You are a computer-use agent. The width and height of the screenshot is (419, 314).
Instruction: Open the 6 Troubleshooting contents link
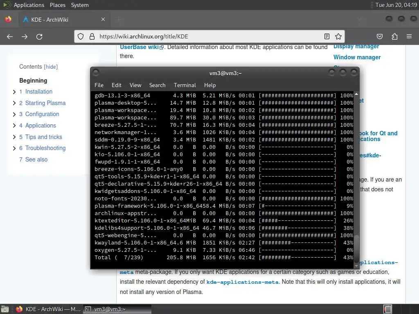(x=42, y=148)
